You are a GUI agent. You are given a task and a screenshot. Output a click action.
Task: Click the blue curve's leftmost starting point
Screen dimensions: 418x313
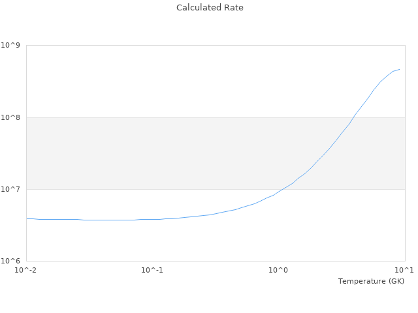27,218
